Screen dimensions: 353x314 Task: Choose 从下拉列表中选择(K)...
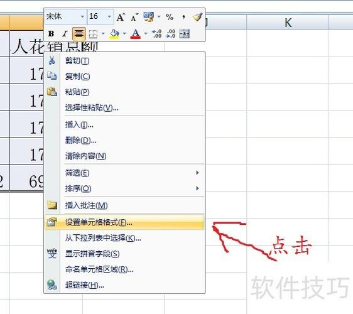[125, 238]
